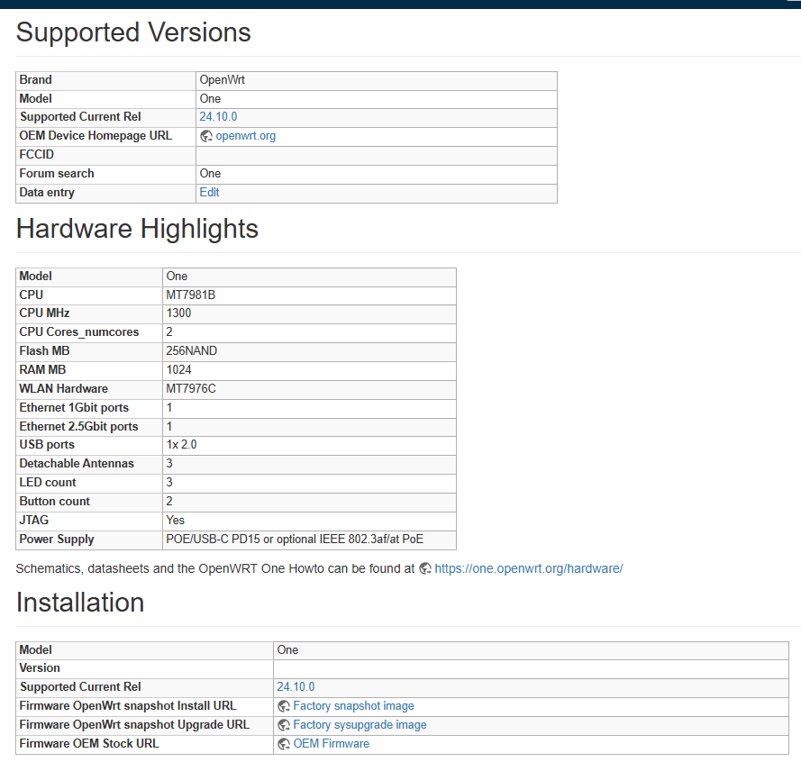Click One model value in Hardware Highlights table
Image resolution: width=801 pixels, height=762 pixels.
177,277
